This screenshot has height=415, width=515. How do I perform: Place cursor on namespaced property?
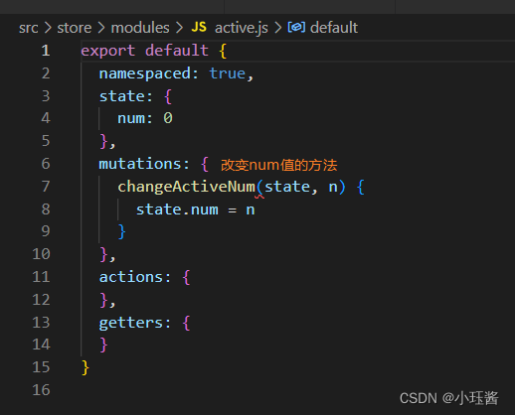145,73
